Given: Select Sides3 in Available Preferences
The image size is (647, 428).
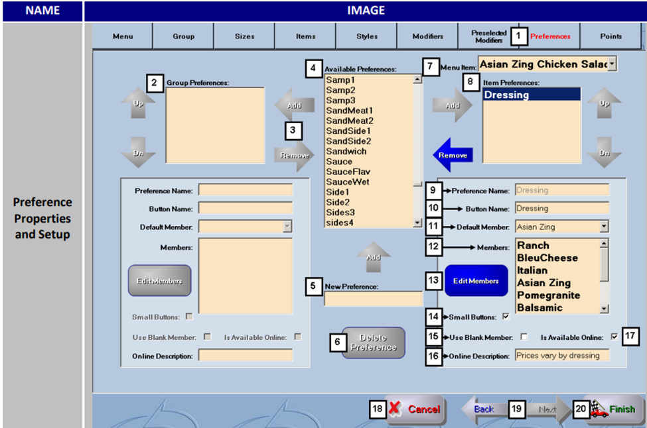Looking at the screenshot, I should click(x=369, y=213).
